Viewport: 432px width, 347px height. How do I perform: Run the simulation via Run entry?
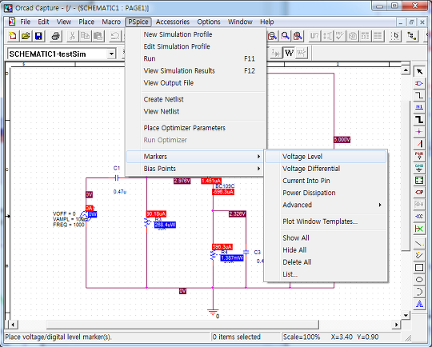click(x=196, y=58)
